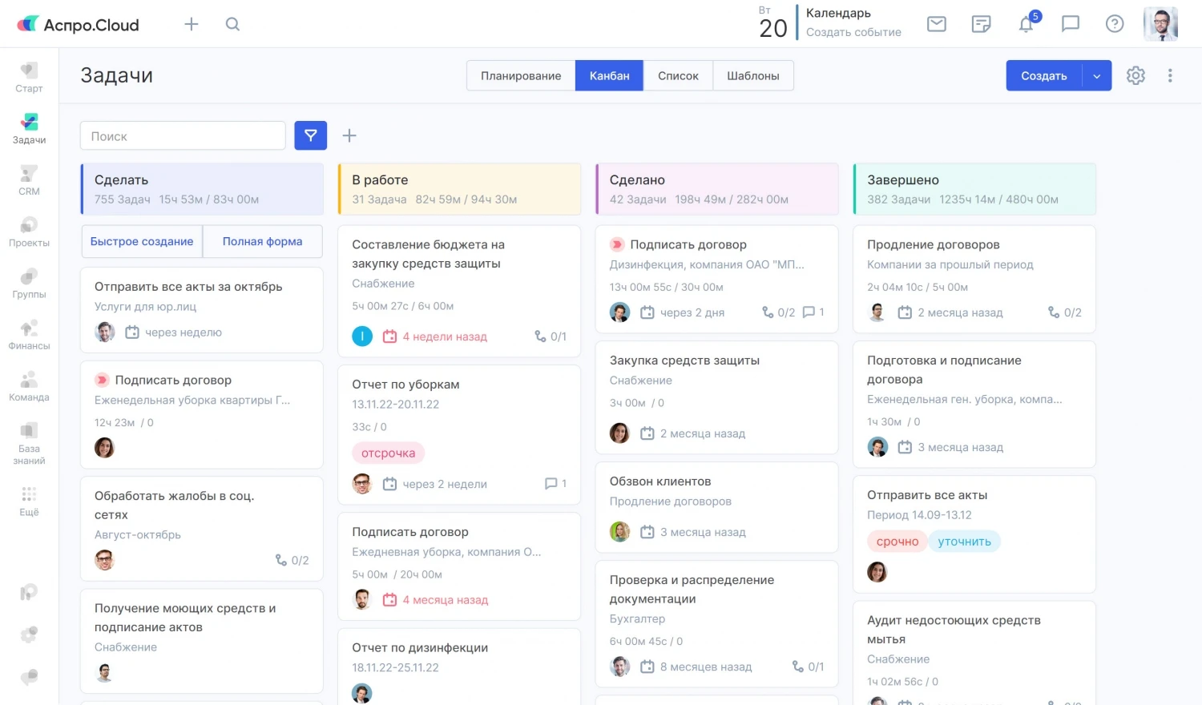Click the help question mark icon
Image resolution: width=1202 pixels, height=705 pixels.
[1115, 24]
